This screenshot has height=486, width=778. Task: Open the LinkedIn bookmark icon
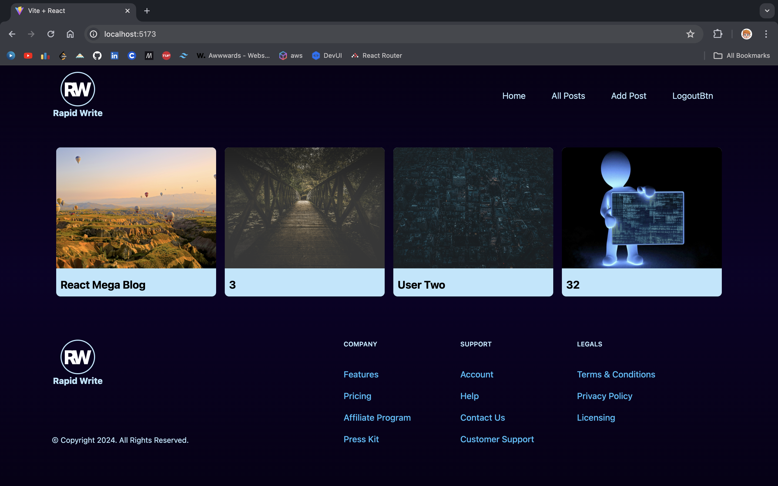click(115, 56)
